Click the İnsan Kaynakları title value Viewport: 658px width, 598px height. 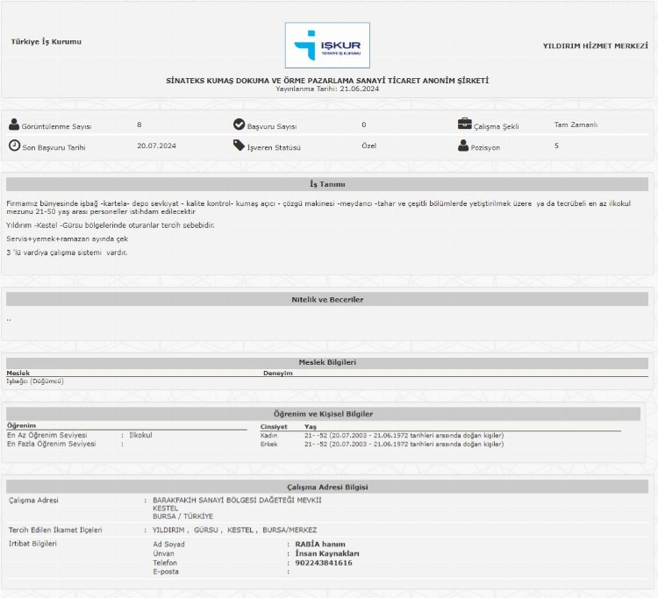pos(327,553)
